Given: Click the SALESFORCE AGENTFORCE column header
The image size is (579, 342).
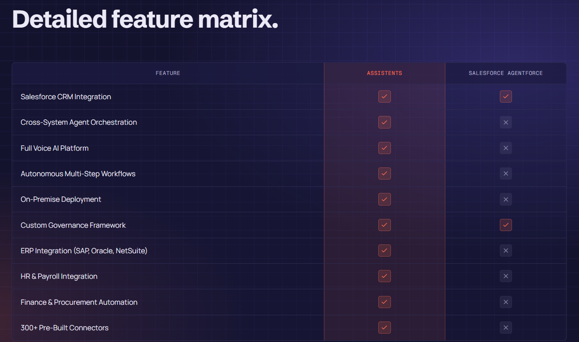Looking at the screenshot, I should (506, 73).
